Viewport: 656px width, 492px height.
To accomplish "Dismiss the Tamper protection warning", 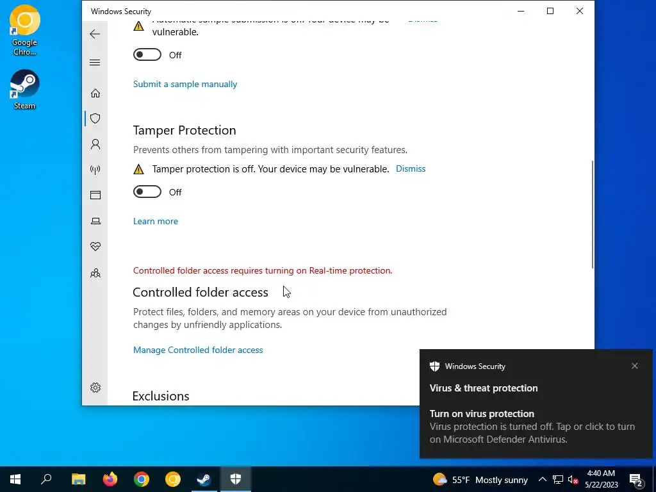I will 411,168.
